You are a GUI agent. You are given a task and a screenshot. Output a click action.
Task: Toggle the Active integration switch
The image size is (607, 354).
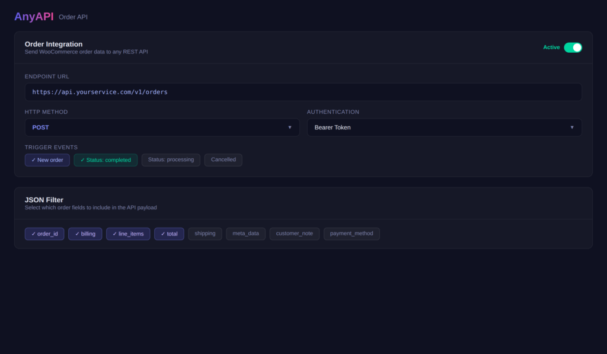573,47
